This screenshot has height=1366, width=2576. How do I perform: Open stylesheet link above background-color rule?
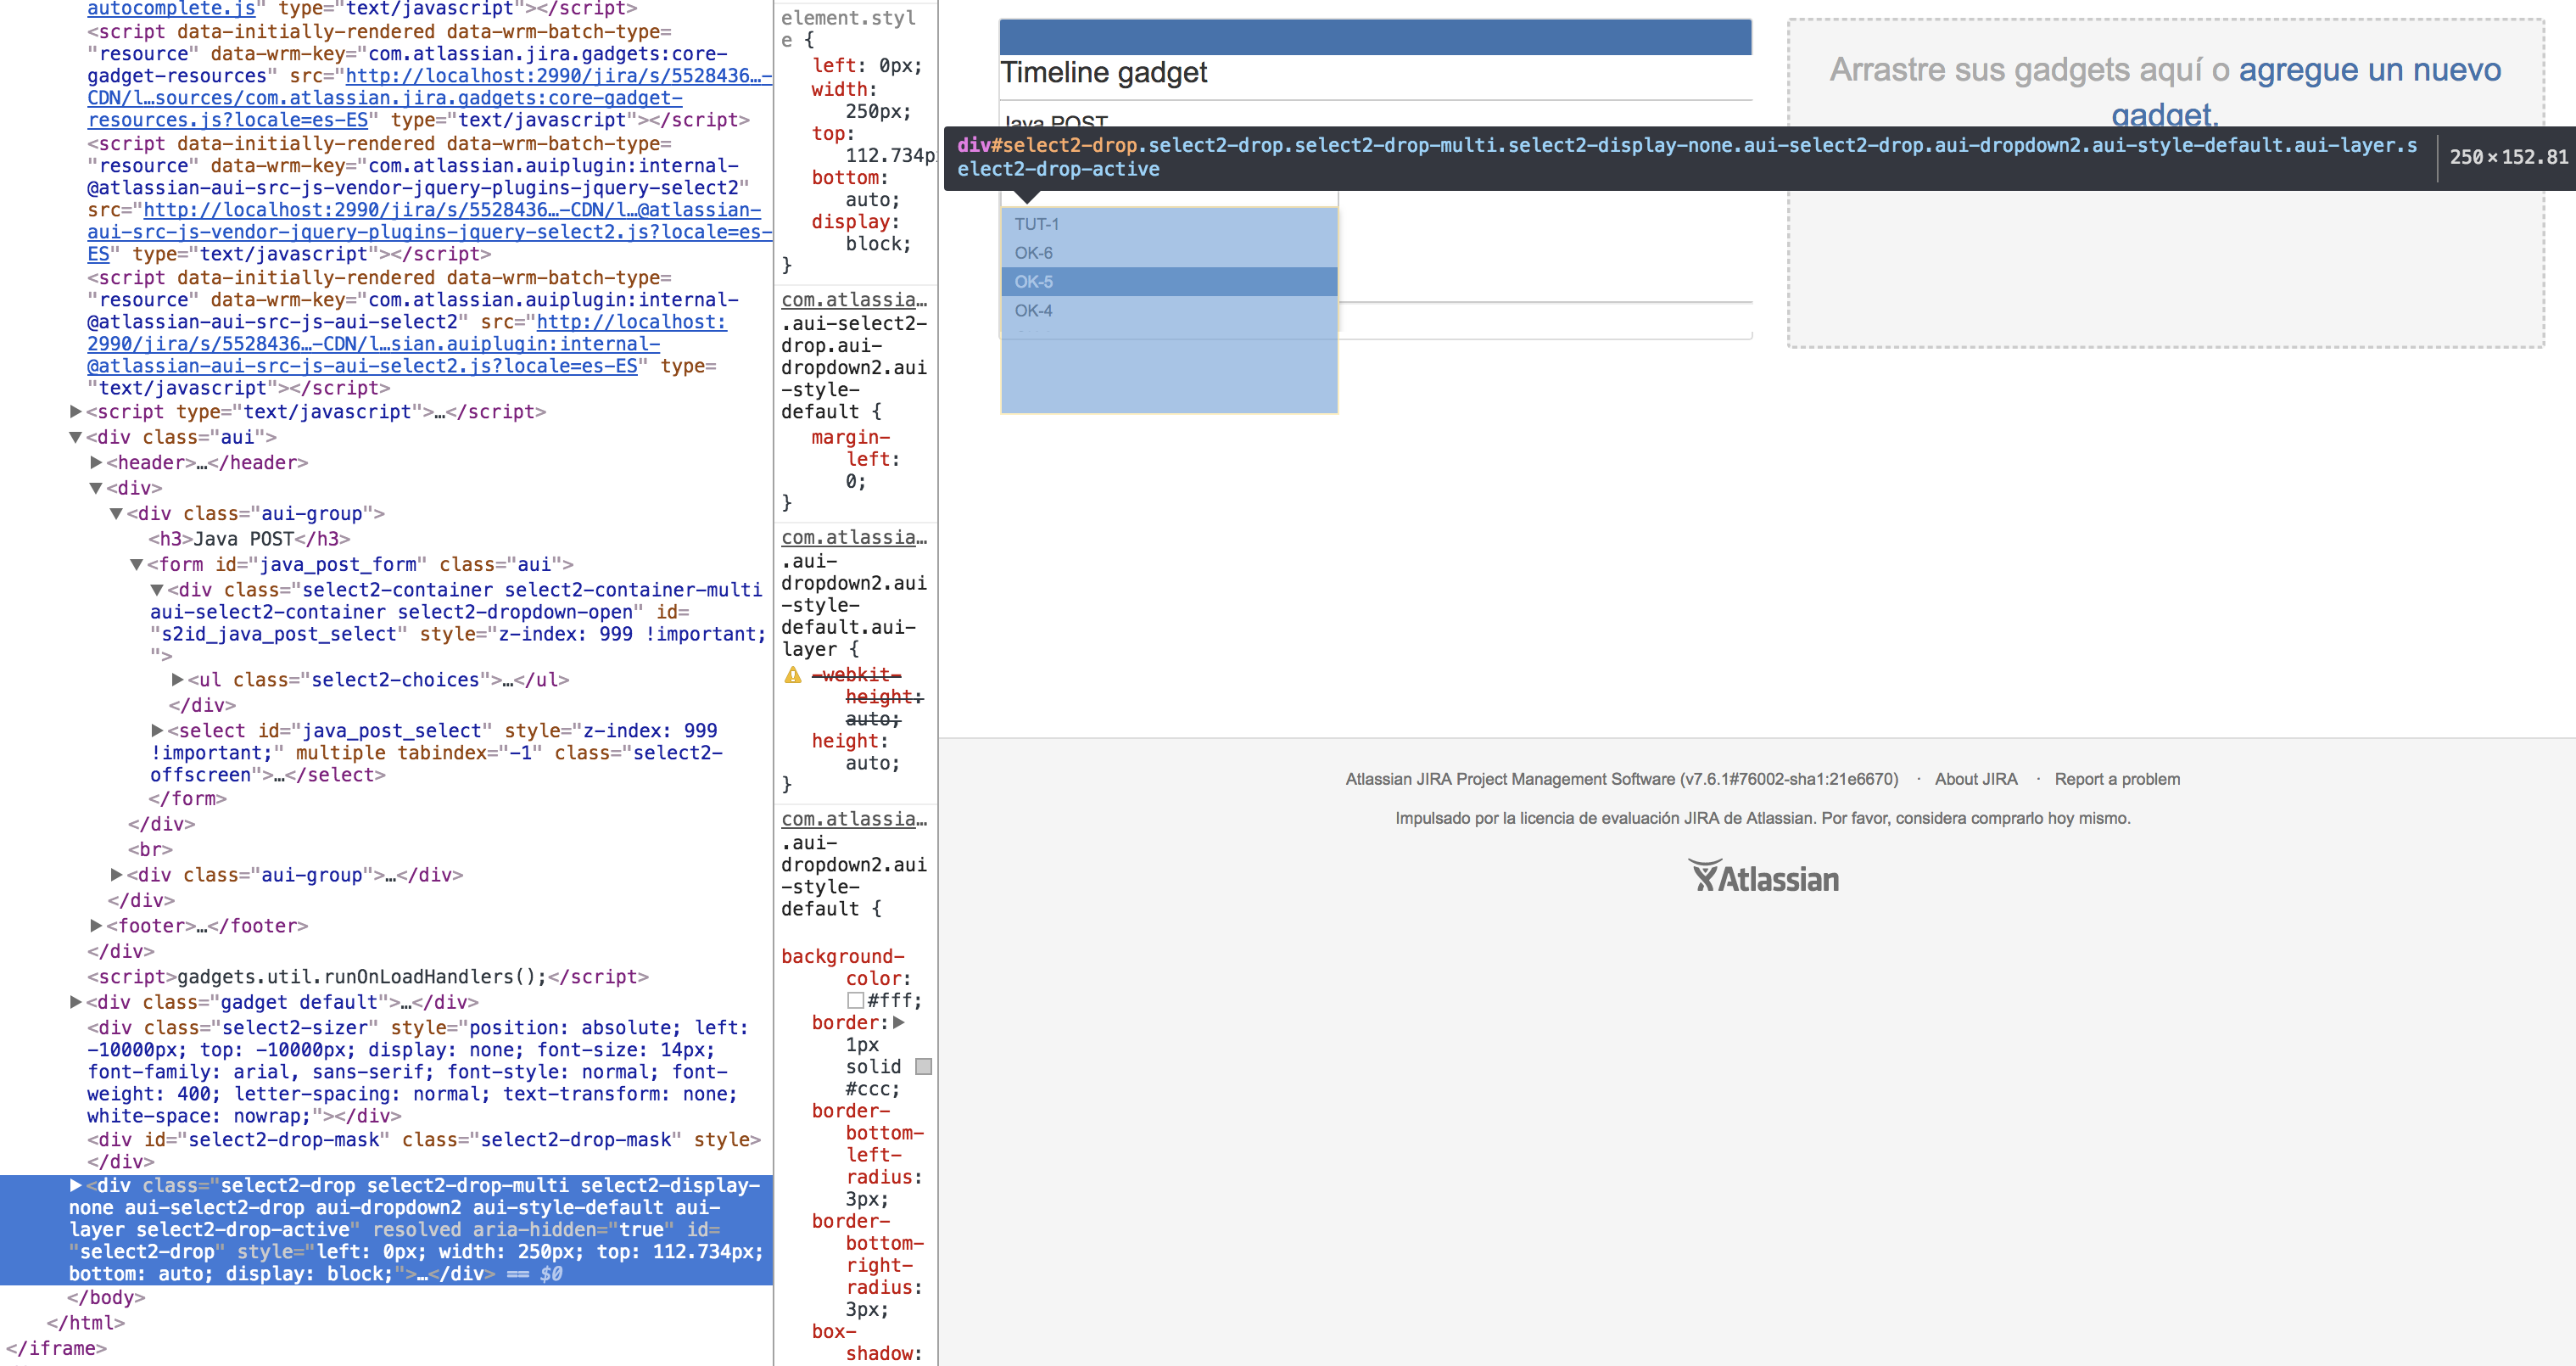[x=854, y=818]
